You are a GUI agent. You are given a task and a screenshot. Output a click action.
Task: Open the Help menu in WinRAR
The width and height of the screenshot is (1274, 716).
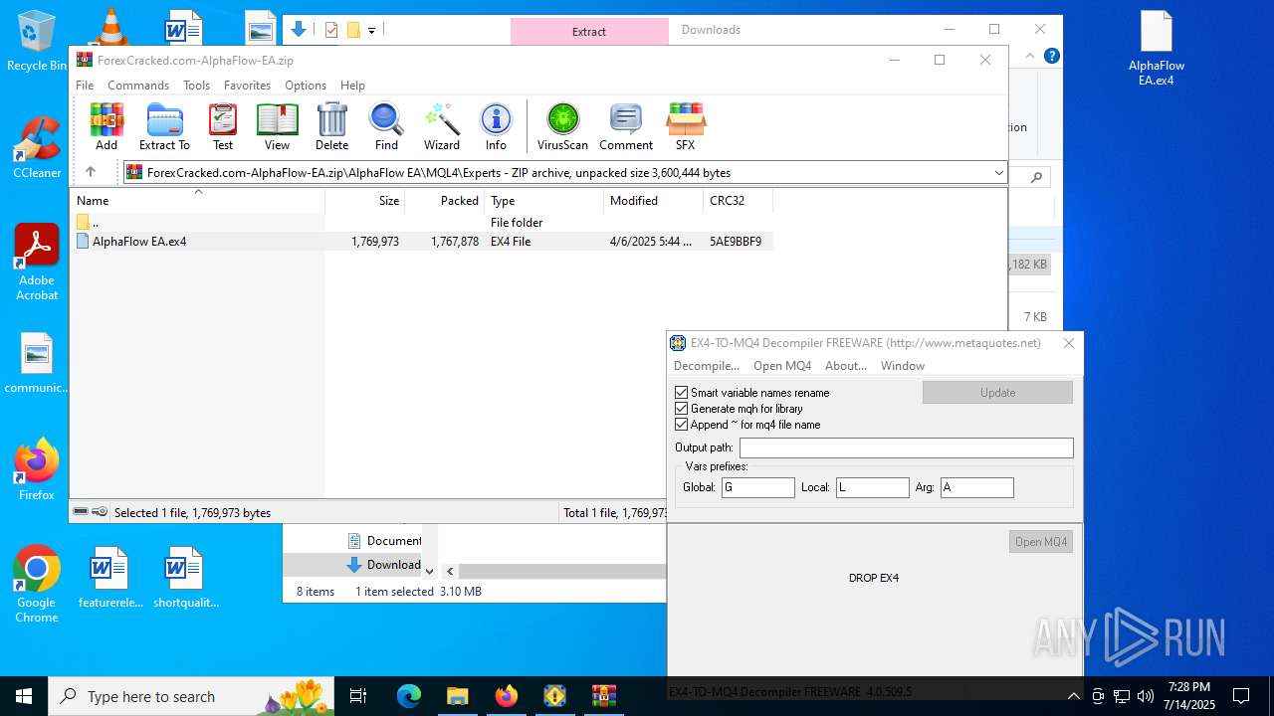pos(352,86)
